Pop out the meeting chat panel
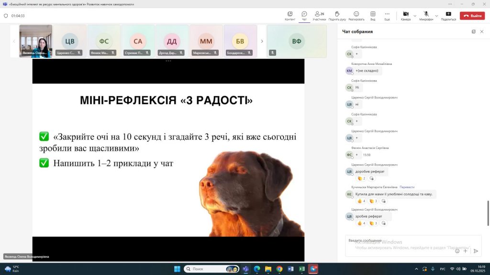 coord(474,32)
